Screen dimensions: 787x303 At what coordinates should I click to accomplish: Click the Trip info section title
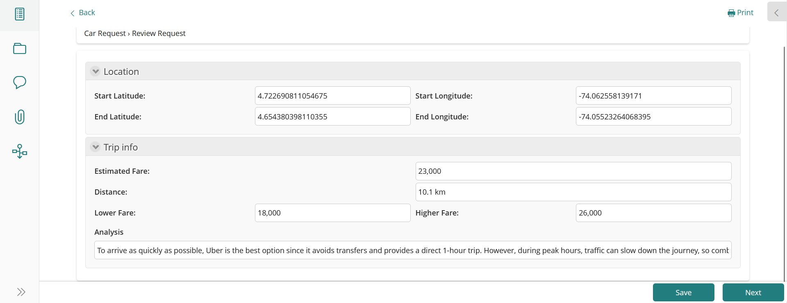click(121, 147)
